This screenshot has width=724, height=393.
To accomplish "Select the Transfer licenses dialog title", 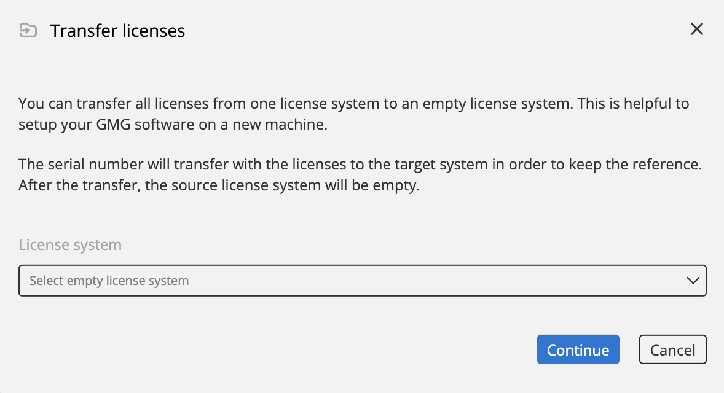I will click(118, 31).
